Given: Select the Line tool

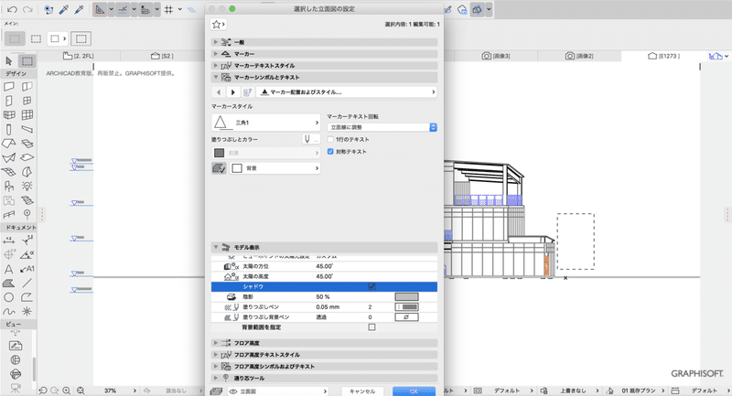Looking at the screenshot, I should (x=27, y=284).
